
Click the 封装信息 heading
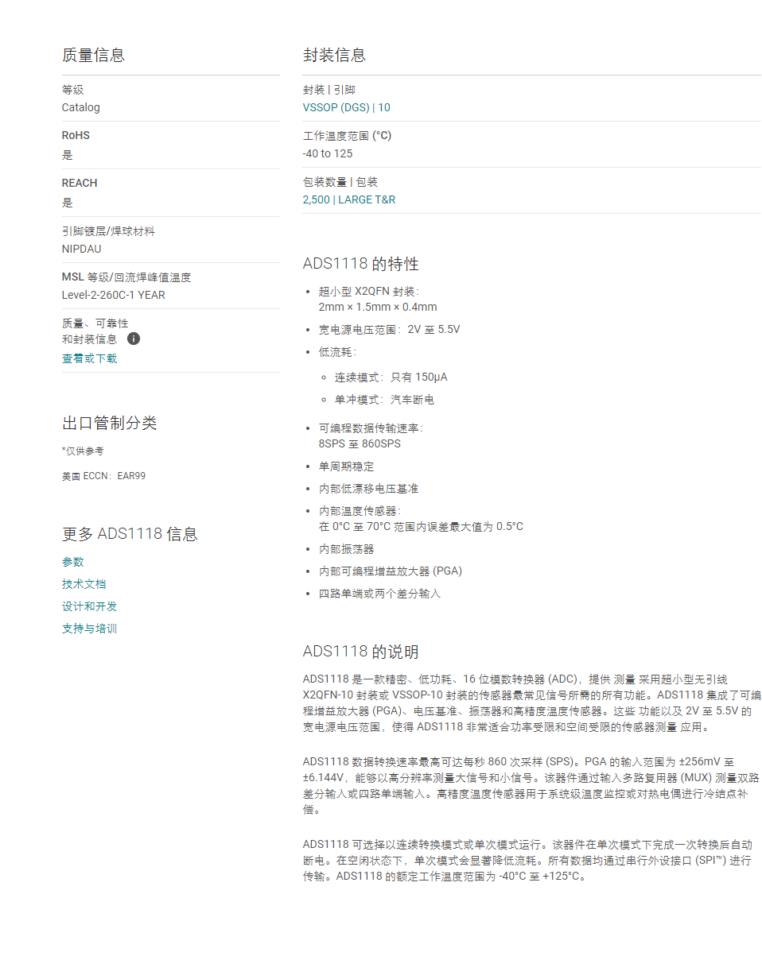point(334,55)
